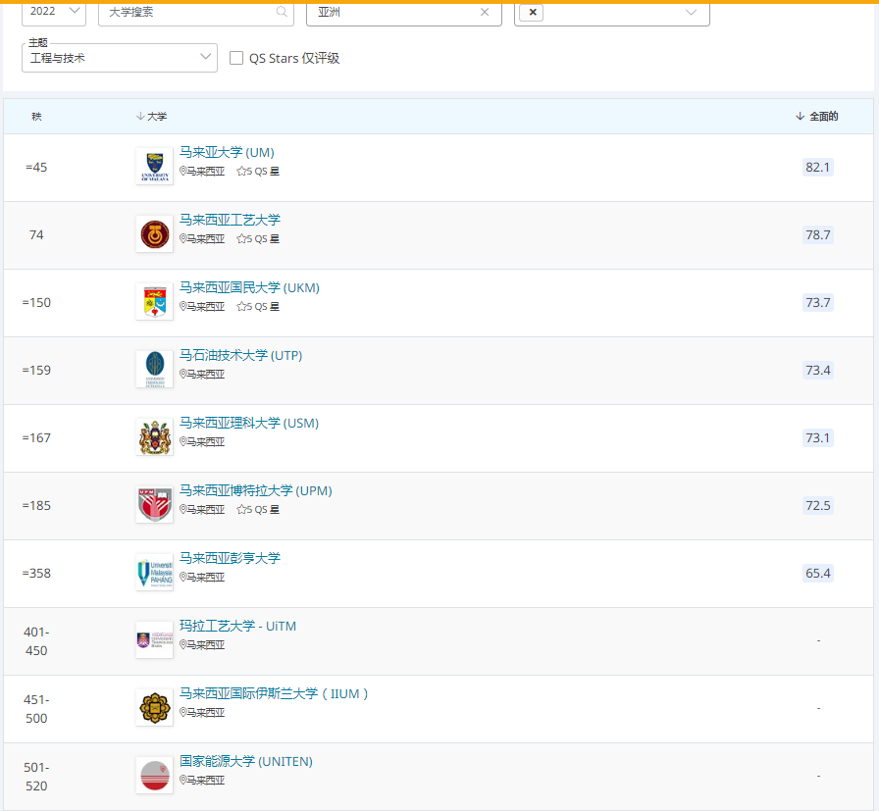Expand the 工程与技术 subject dropdown
879x811 pixels.
click(119, 58)
